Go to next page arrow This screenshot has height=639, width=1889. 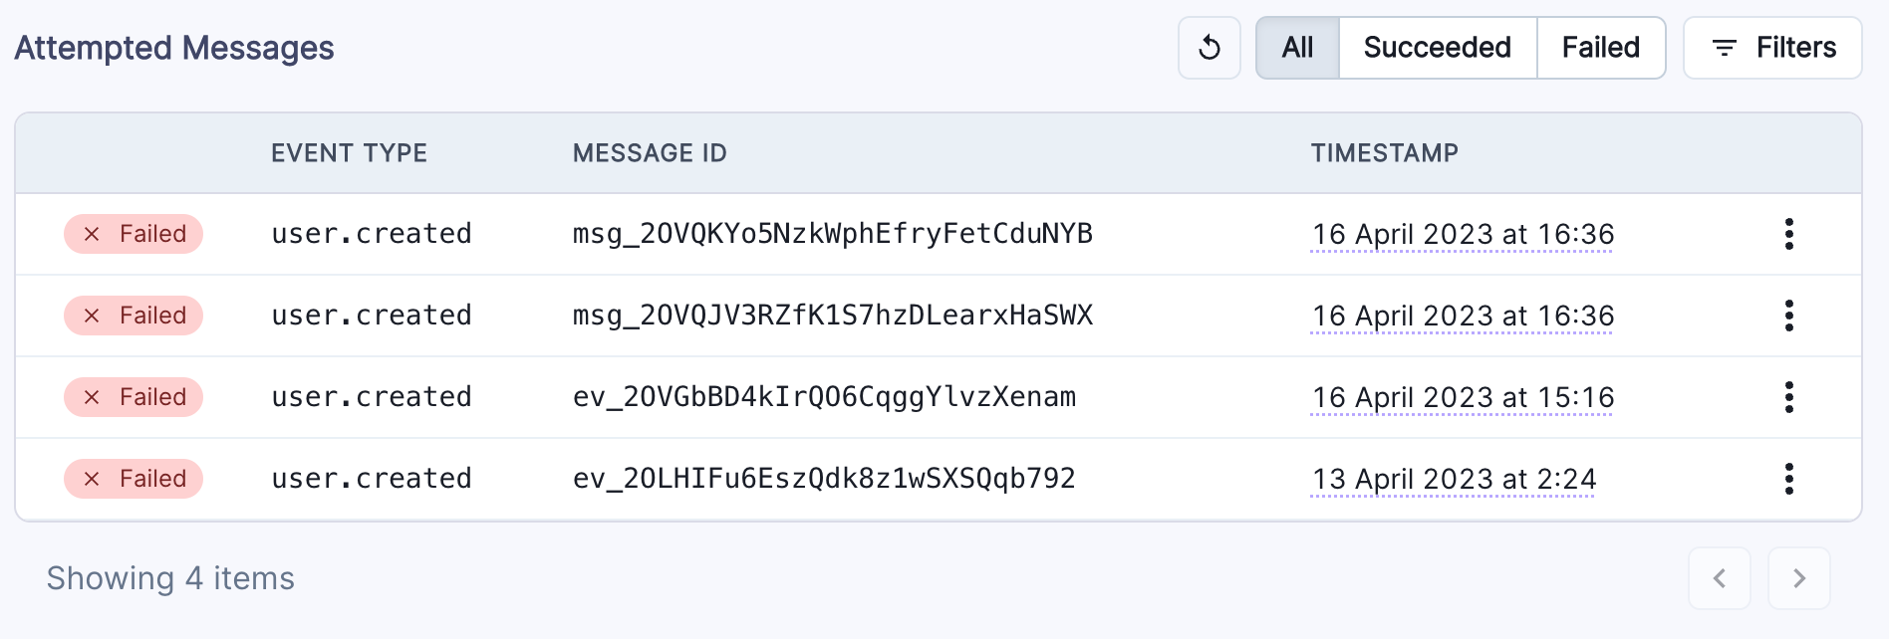coord(1798,578)
